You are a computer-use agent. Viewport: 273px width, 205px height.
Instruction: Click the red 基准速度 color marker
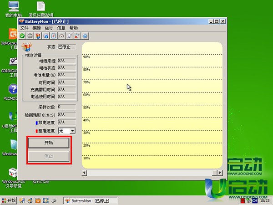point(36,131)
